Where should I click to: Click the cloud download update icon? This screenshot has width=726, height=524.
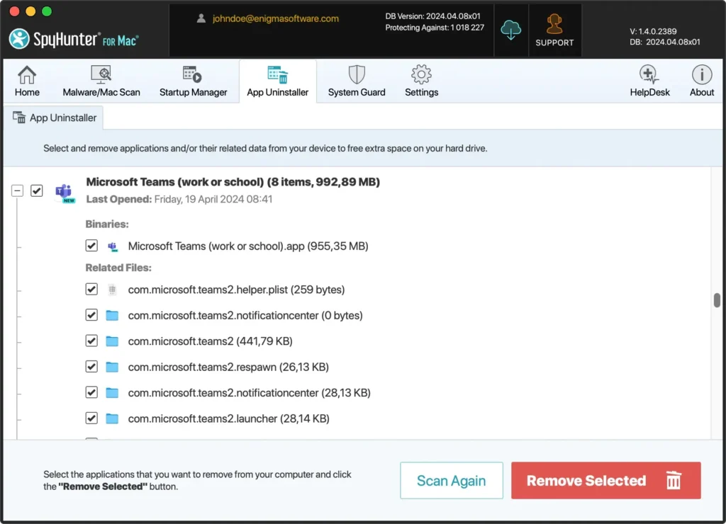click(510, 30)
